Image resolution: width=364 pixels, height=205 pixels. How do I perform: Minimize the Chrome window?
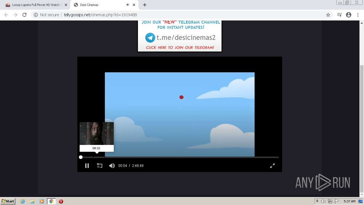point(340,3)
